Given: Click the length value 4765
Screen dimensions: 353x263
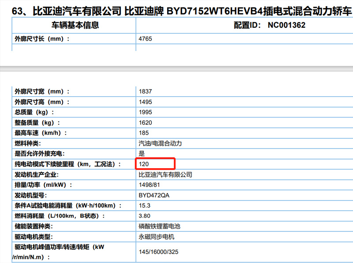Looking at the screenshot, I should pos(145,39).
